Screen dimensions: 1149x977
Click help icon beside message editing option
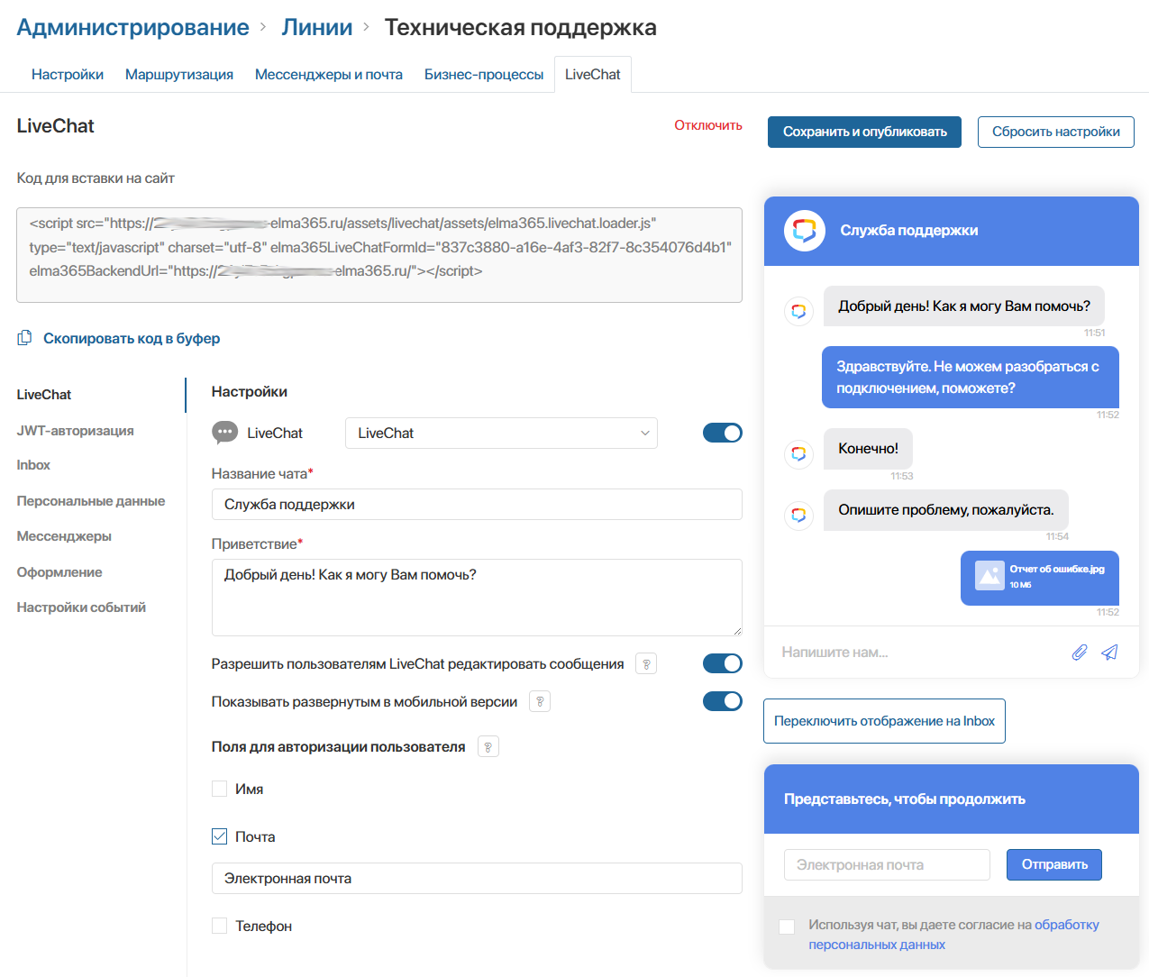[646, 664]
